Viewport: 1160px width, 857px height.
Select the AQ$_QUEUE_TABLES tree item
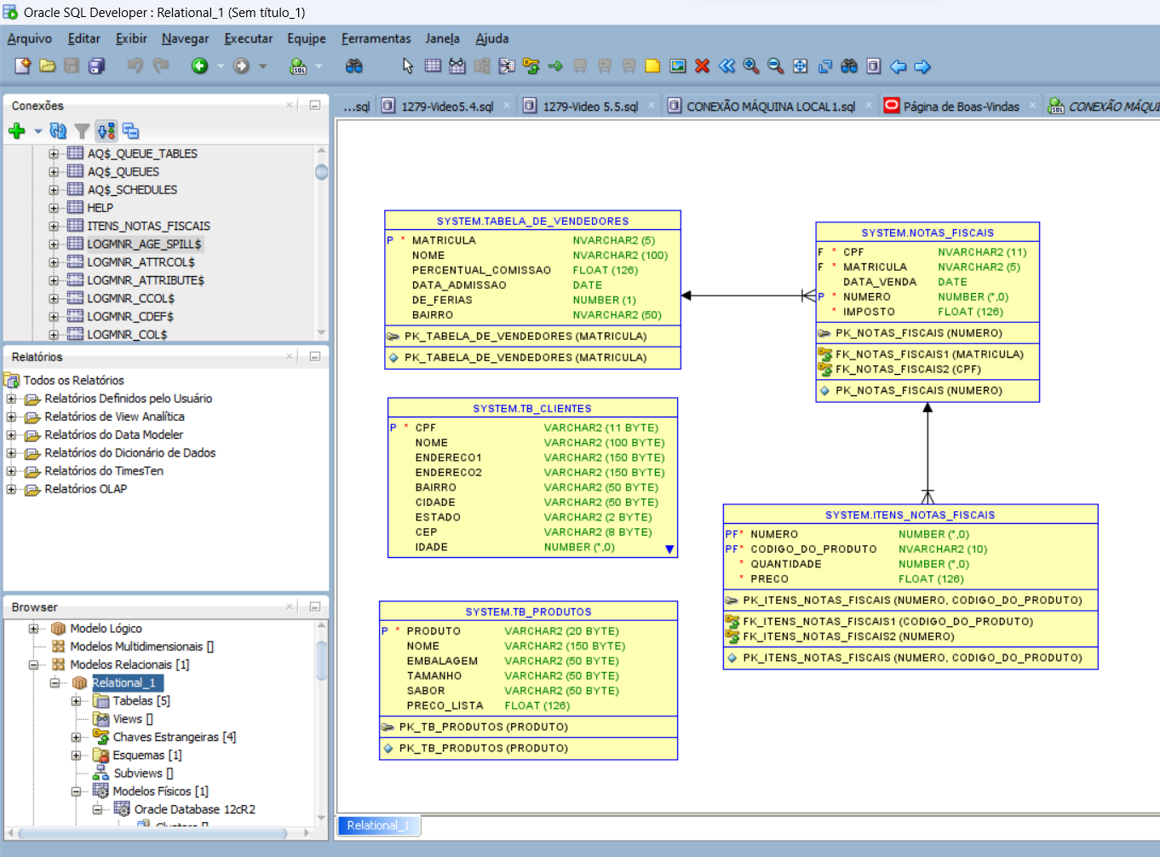(141, 153)
